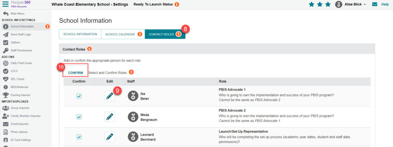Click the SEL Check heart icon
393x147 pixels.
[x=5, y=79]
